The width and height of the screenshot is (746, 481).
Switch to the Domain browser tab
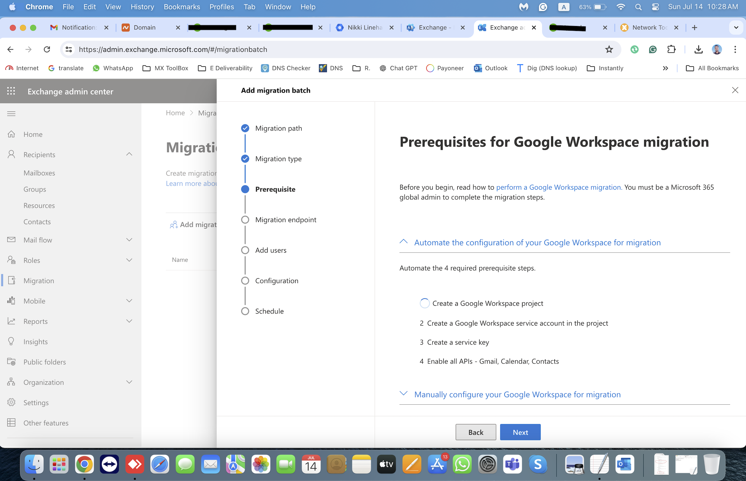pyautogui.click(x=151, y=28)
